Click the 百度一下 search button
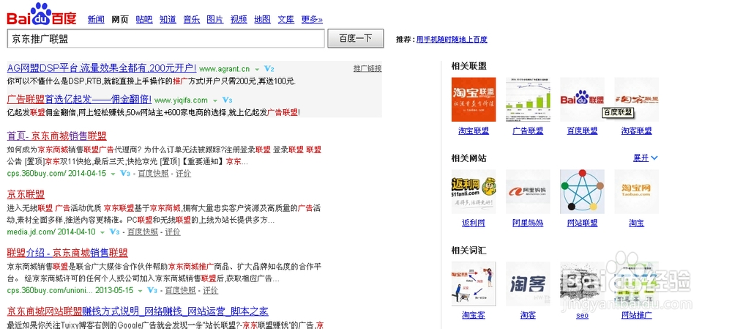The height and width of the screenshot is (329, 732). (x=356, y=38)
